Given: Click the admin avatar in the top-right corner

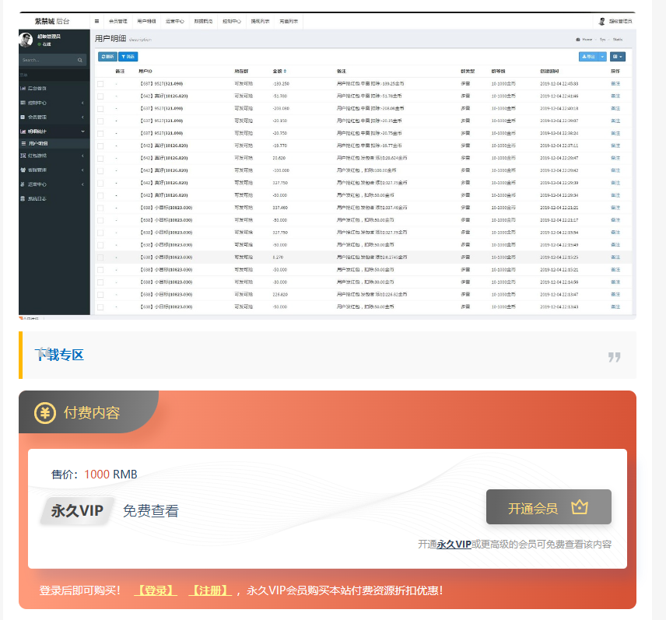Looking at the screenshot, I should [602, 21].
